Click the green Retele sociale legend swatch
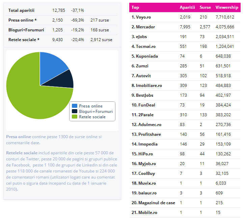 pyautogui.click(x=75, y=117)
